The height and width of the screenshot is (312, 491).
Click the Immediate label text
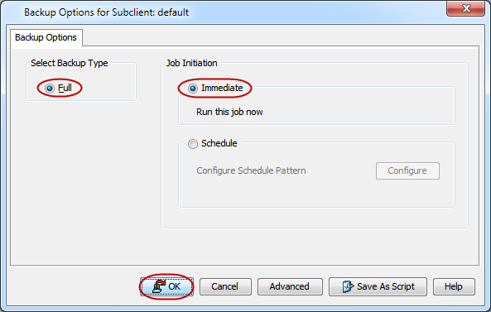click(222, 88)
